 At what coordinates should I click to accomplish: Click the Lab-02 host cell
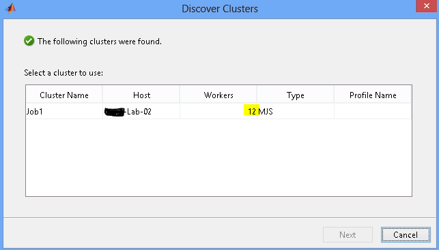click(x=141, y=112)
